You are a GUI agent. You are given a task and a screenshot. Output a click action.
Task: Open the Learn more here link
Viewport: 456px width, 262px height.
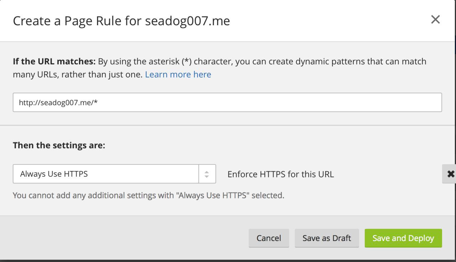click(178, 75)
